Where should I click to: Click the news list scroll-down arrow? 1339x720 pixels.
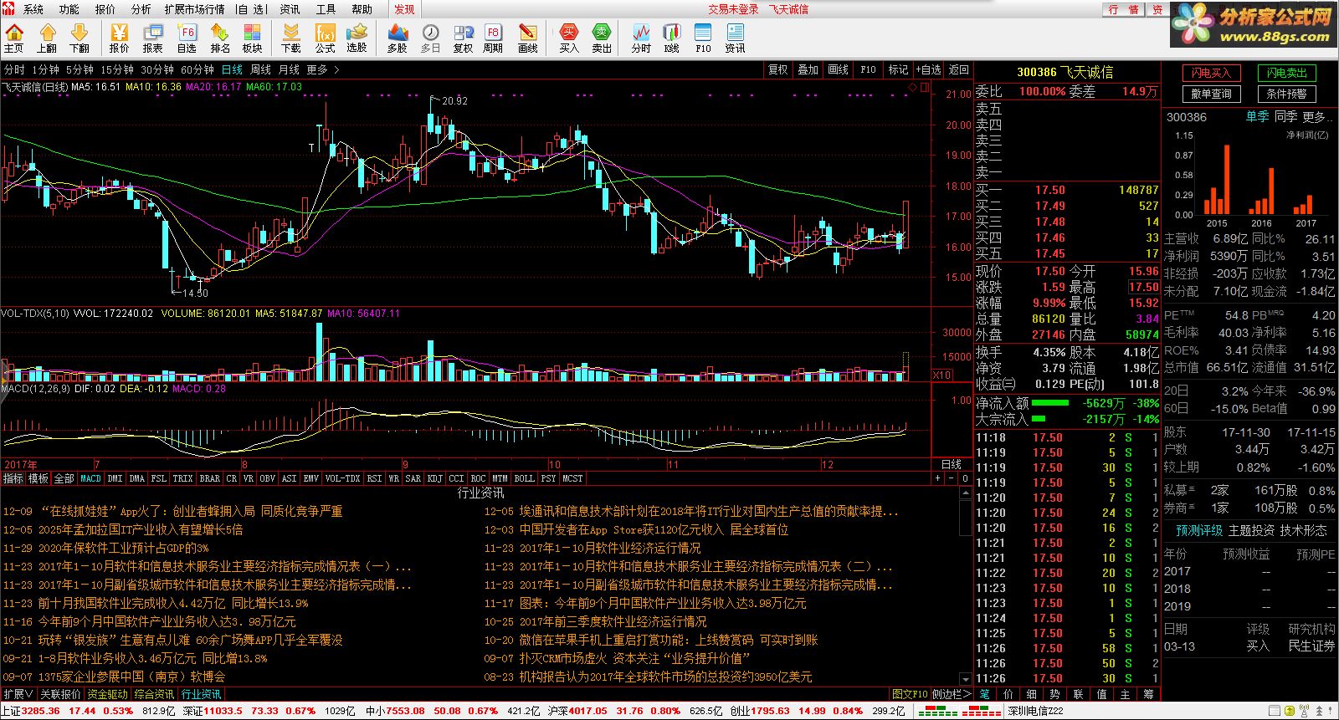[x=967, y=680]
